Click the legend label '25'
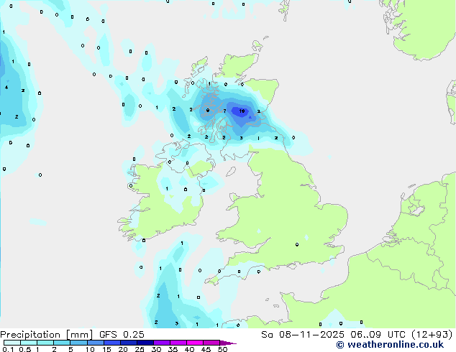 click(x=140, y=349)
